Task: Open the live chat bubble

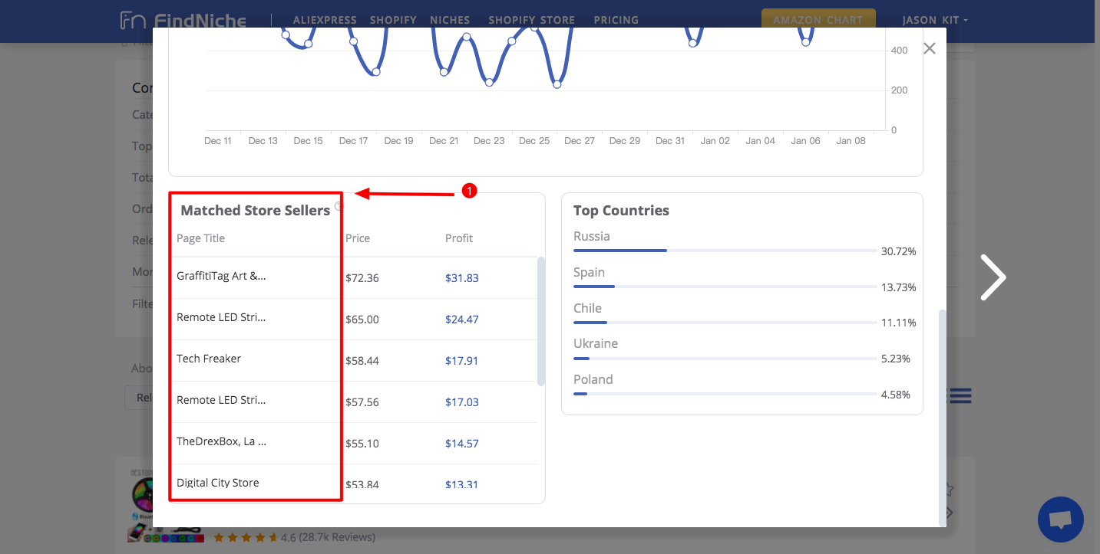Action: [x=1060, y=520]
